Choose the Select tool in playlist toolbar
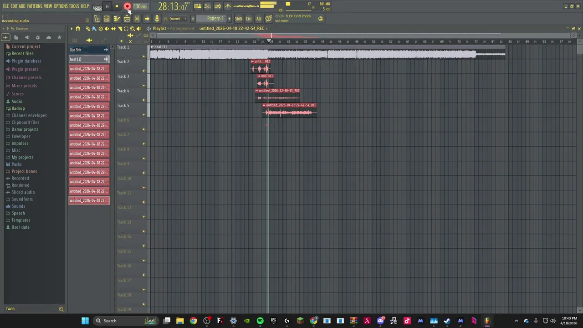 126,29
